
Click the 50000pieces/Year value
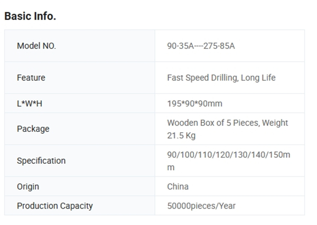pos(201,206)
